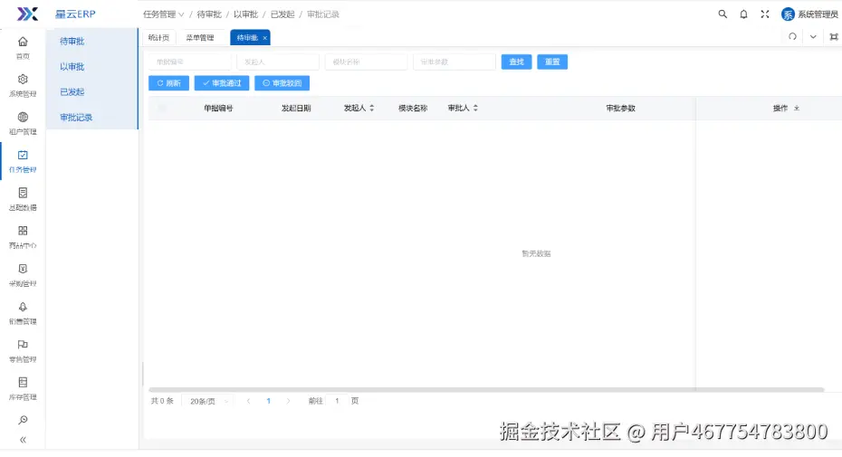Click the 发起日期 column header
This screenshot has height=457, width=842.
point(296,108)
